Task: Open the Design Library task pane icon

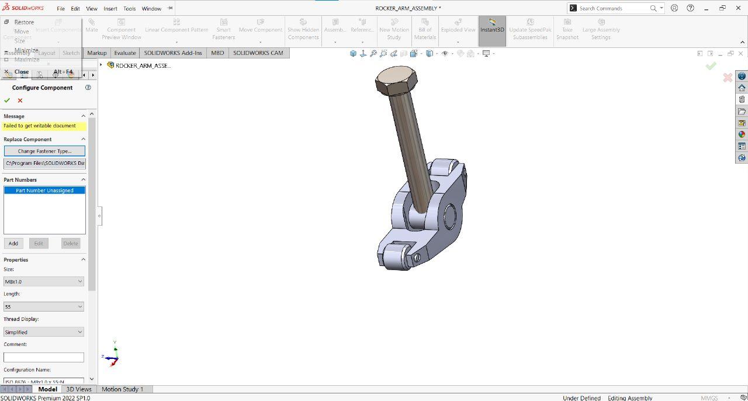Action: [742, 99]
